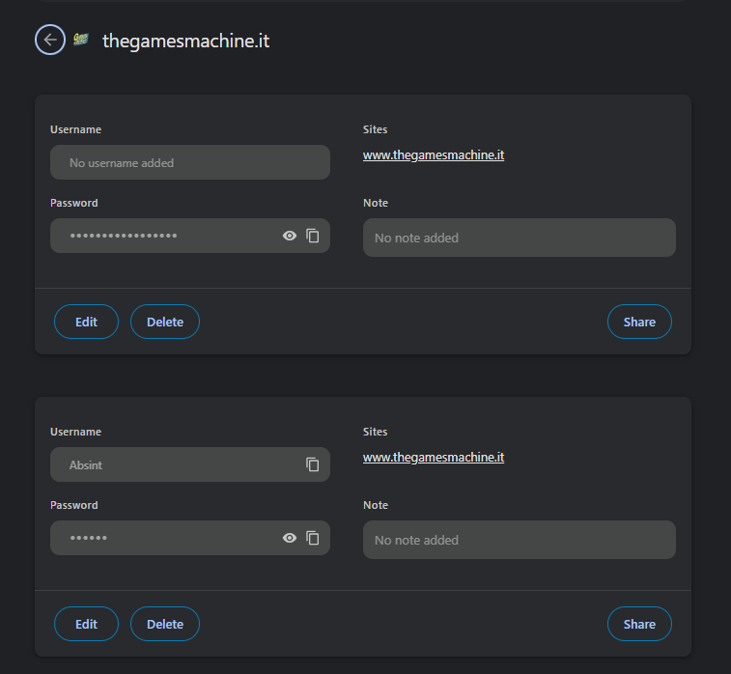Delete the Absint entry

point(165,624)
